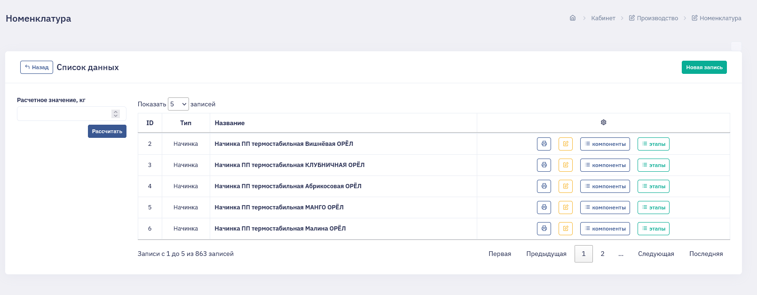
Task: Go to Следующая page
Action: [x=656, y=254]
